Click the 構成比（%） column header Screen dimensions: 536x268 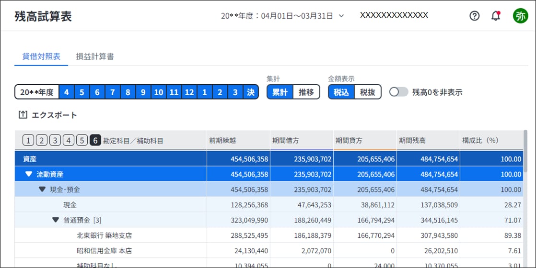coord(491,140)
